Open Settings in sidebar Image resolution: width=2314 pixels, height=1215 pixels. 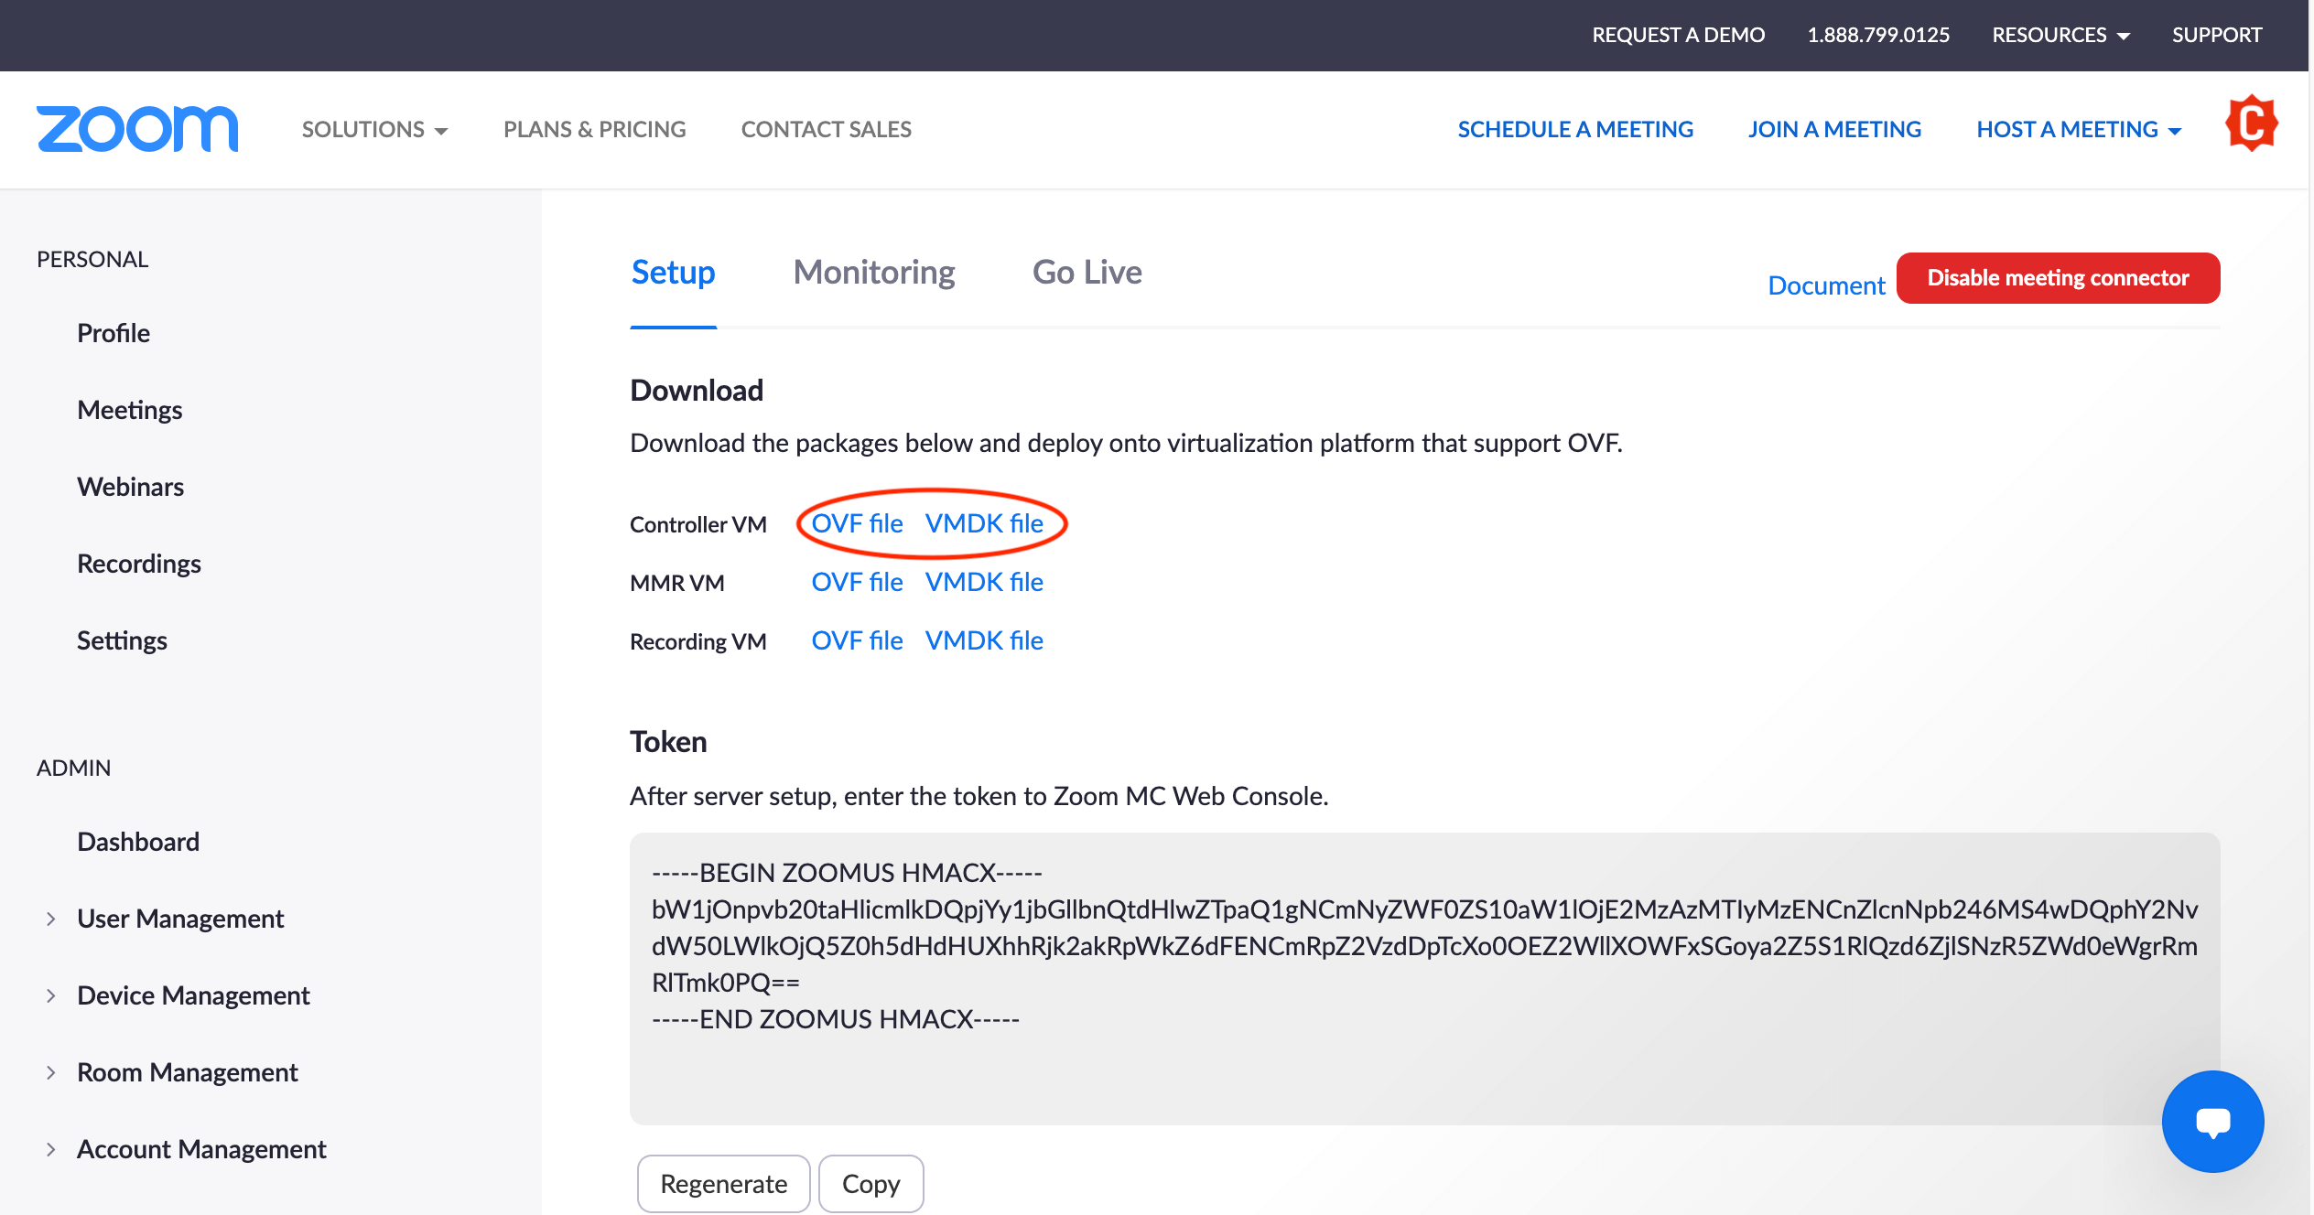point(123,640)
